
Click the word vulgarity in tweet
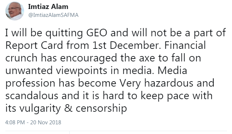[x=40, y=108]
